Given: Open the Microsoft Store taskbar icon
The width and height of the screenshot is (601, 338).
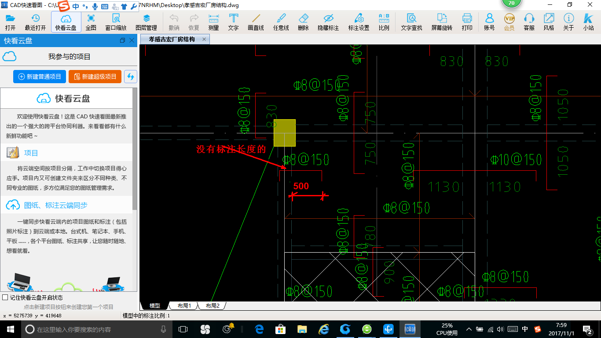Looking at the screenshot, I should 280,329.
